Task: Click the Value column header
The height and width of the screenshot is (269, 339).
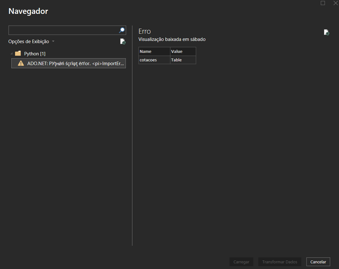Action: tap(183, 51)
